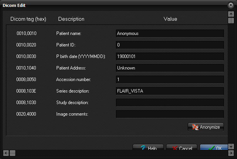Confirm edits with the OK button
The height and width of the screenshot is (159, 237).
[x=213, y=148]
